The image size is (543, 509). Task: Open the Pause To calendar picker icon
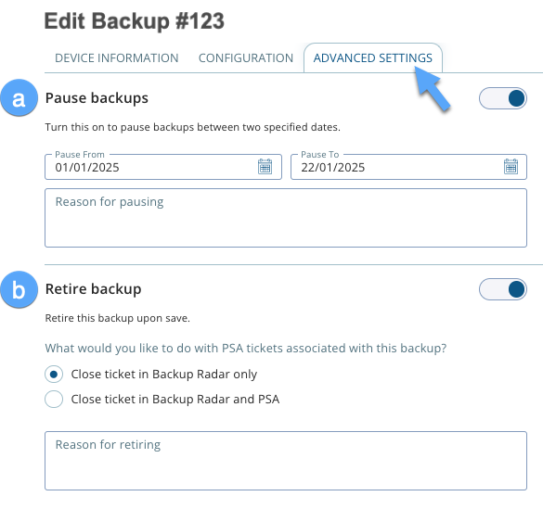click(511, 167)
